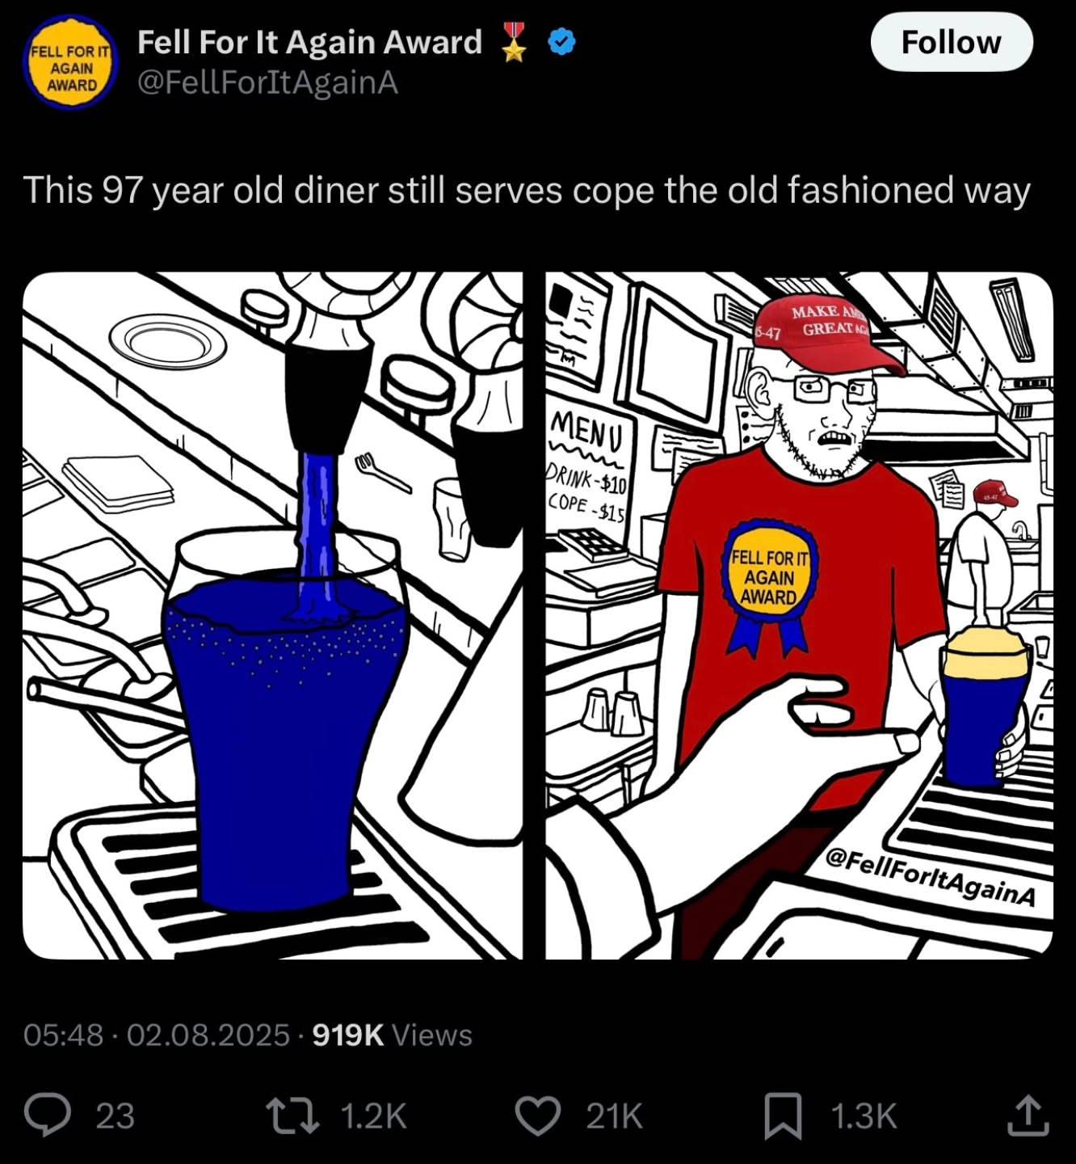Click the Follow button

(x=952, y=42)
